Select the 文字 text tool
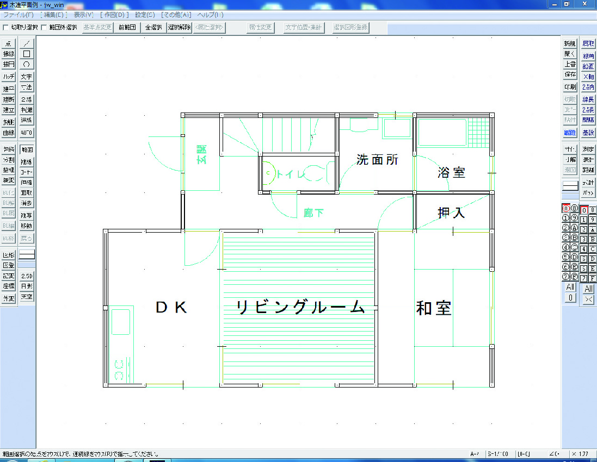 [x=26, y=76]
